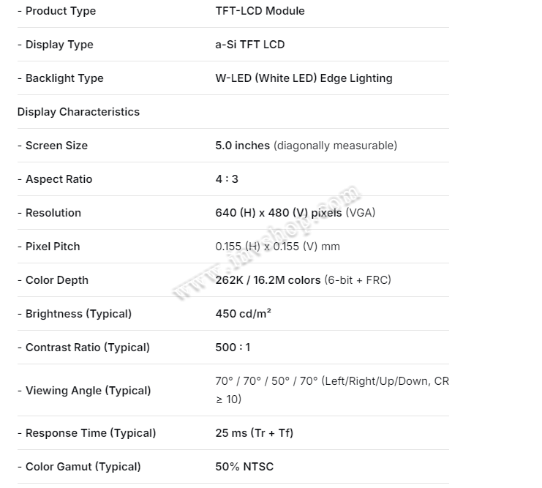Click the 50% NTSC color gamut value
The image size is (542, 488).
[244, 467]
